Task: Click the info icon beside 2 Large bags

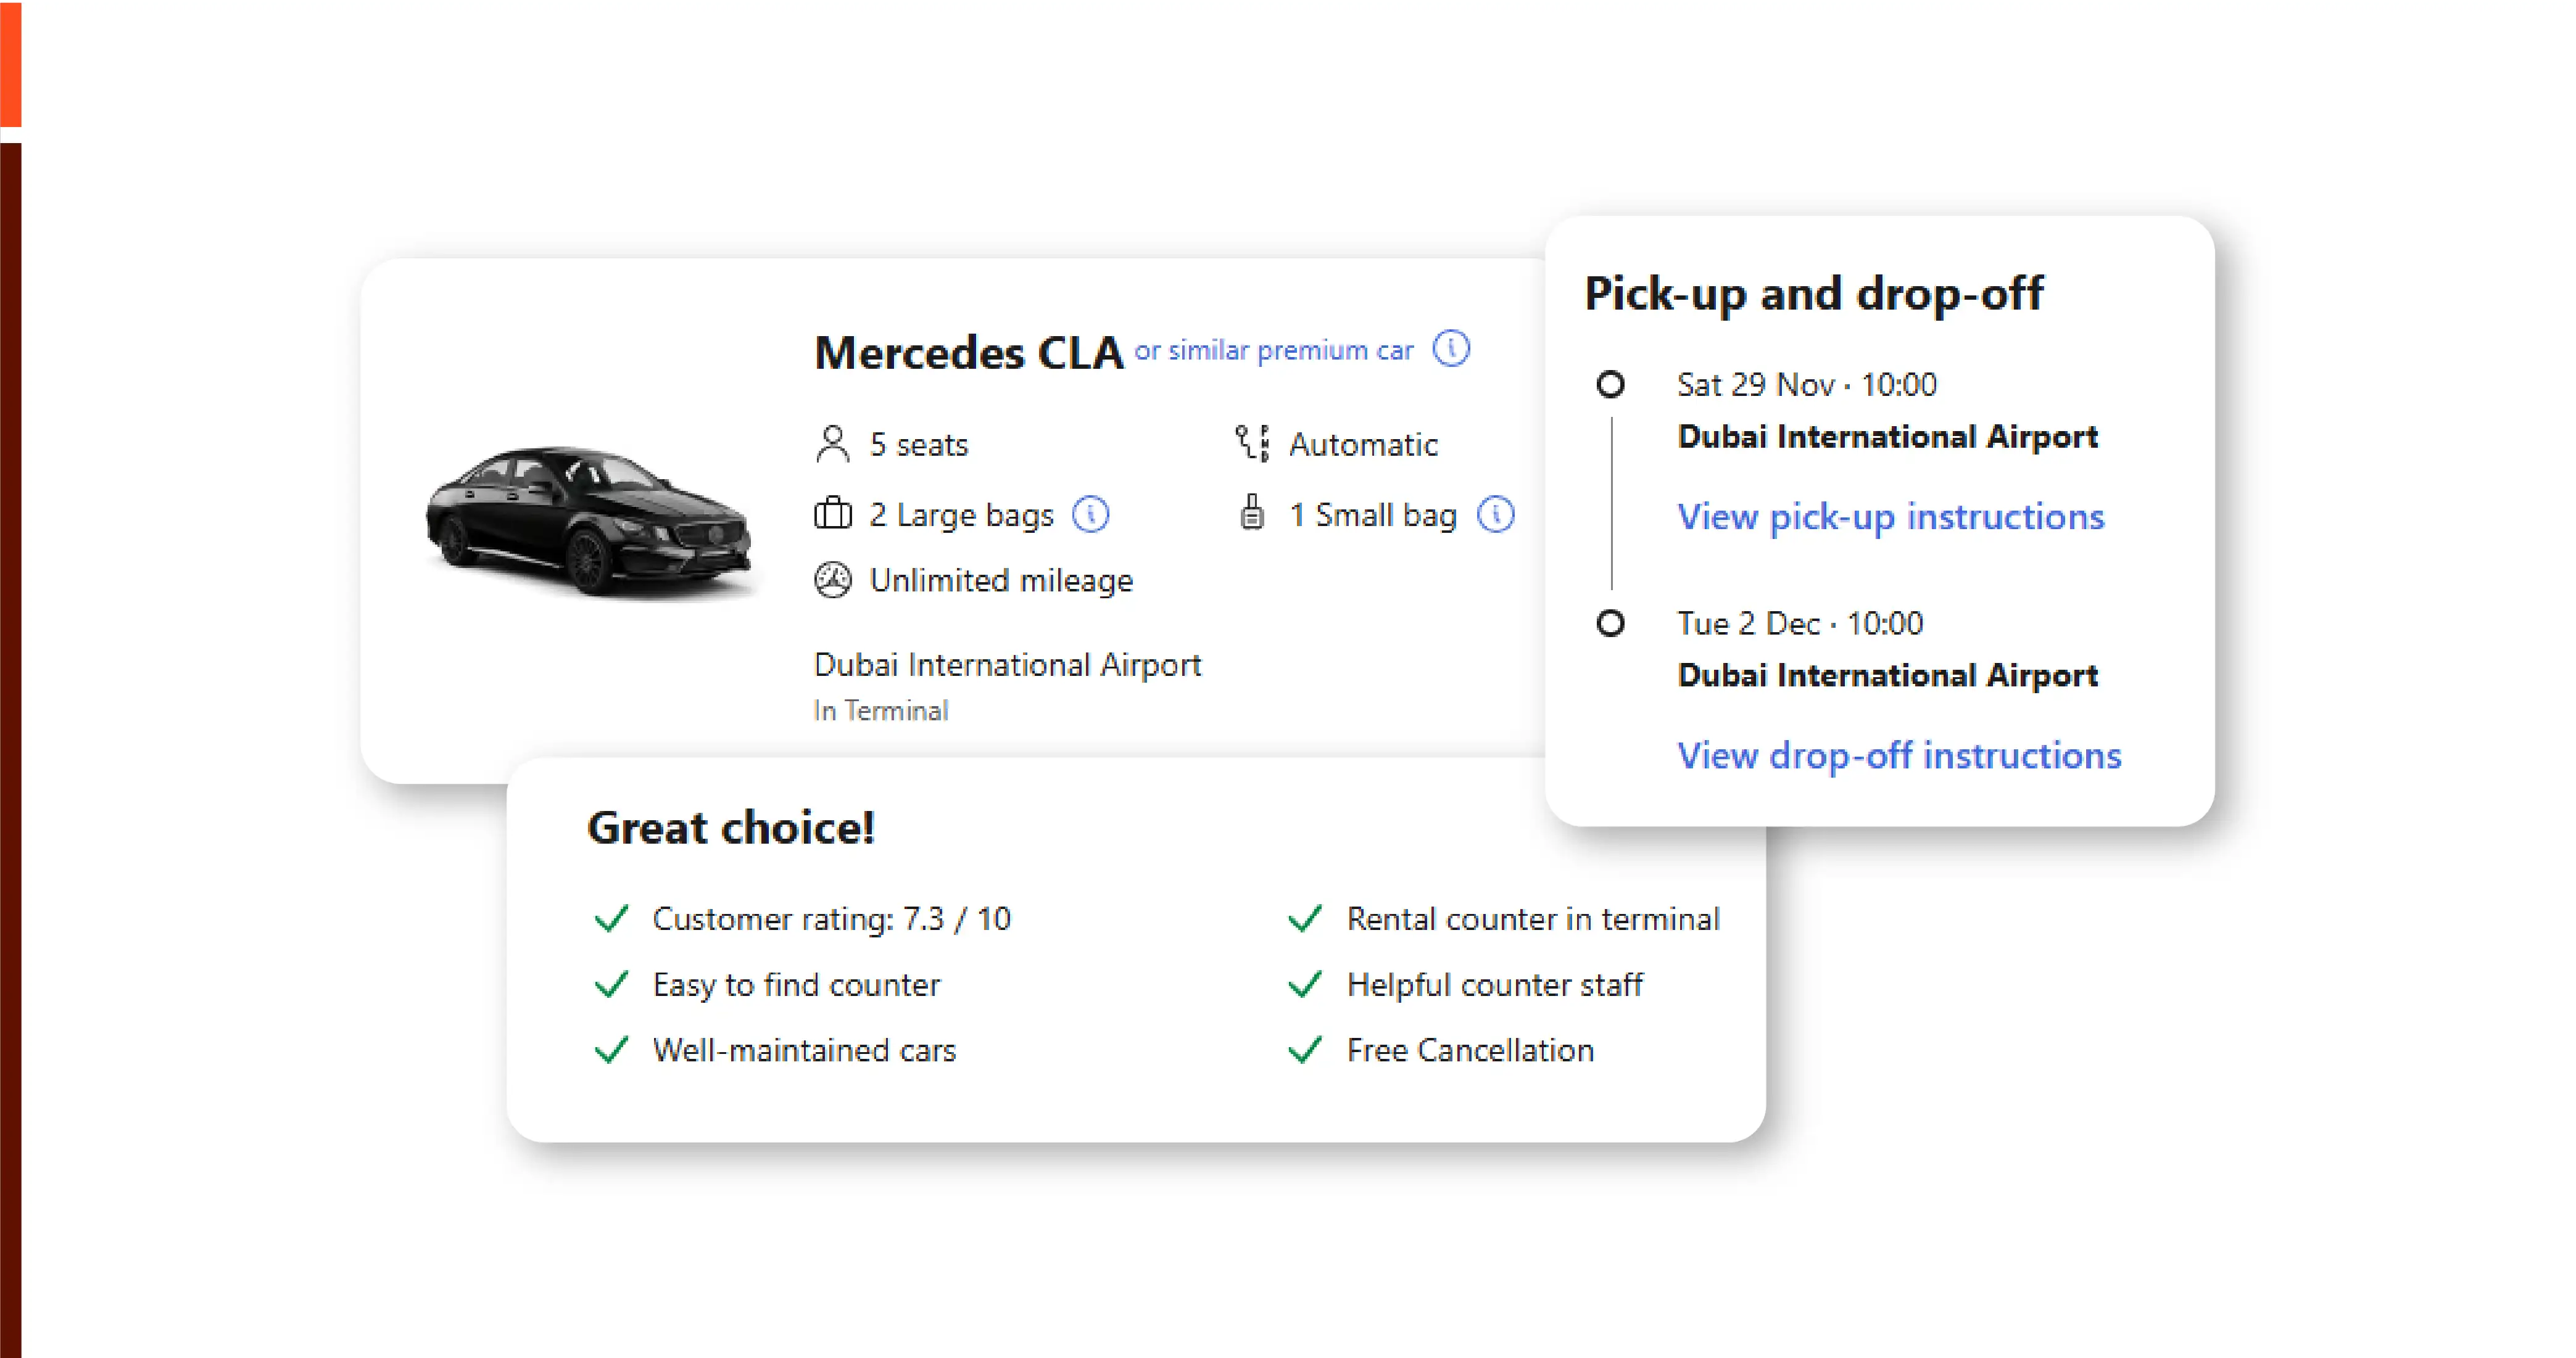Action: pyautogui.click(x=1090, y=514)
